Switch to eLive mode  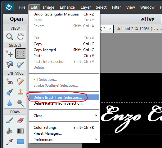[148, 20]
